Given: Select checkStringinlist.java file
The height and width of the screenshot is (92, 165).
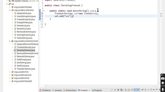Looking at the screenshot, I should [26, 16].
